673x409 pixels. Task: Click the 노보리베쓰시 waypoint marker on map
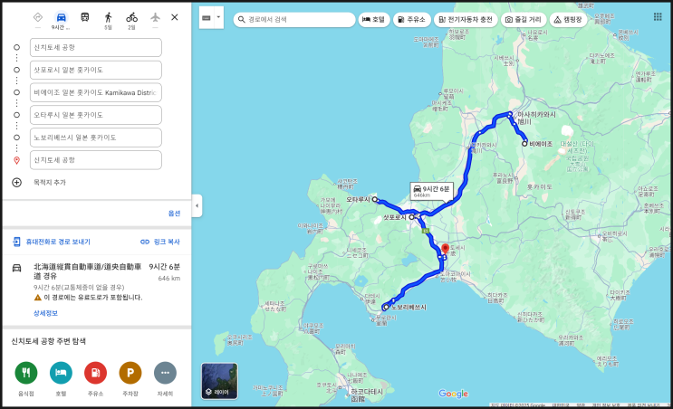(386, 307)
